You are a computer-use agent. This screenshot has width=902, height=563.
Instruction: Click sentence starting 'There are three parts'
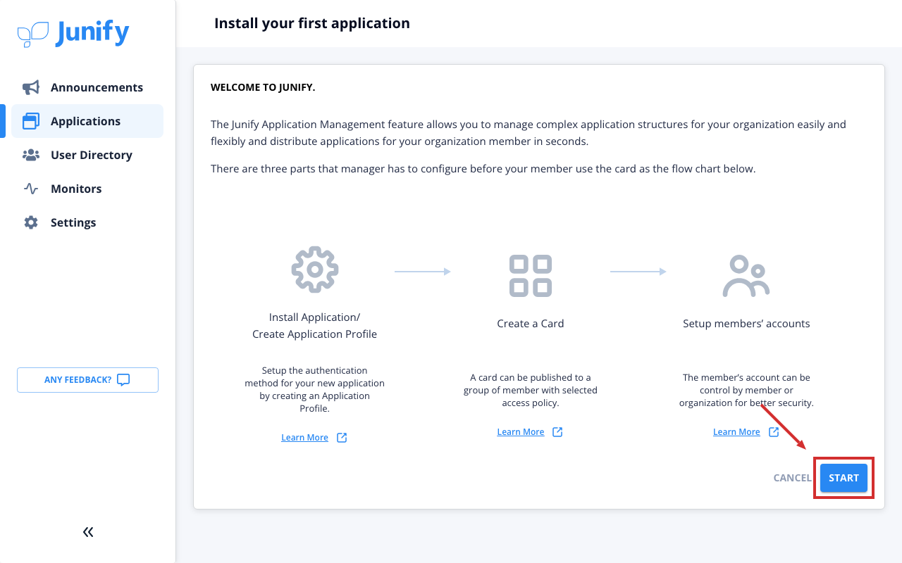(x=483, y=169)
